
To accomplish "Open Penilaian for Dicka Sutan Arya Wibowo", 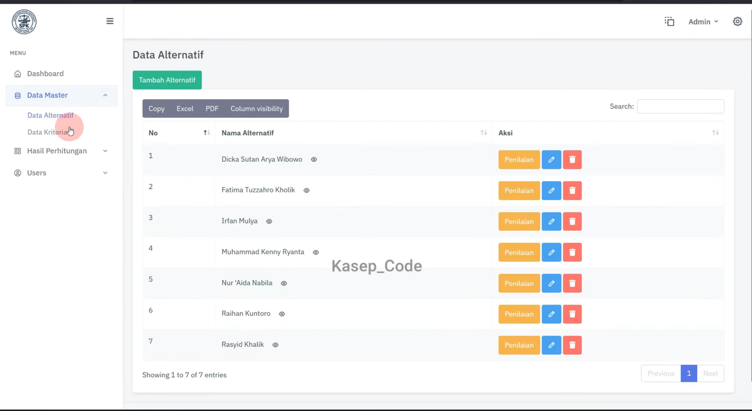I will click(519, 160).
